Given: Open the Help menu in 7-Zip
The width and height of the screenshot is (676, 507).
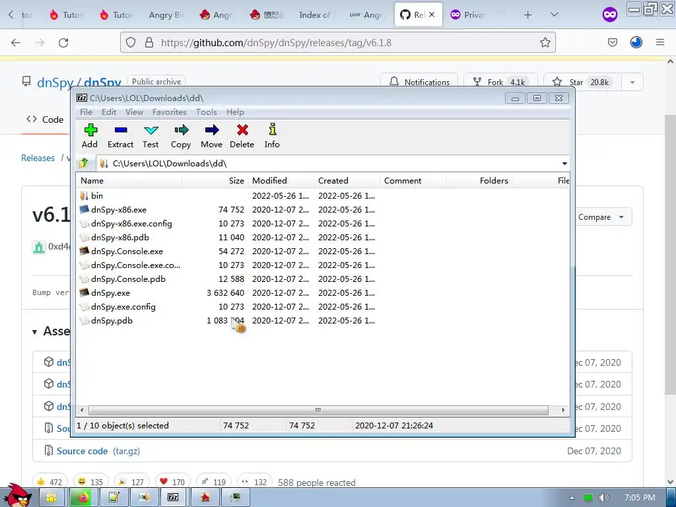Looking at the screenshot, I should click(x=235, y=112).
